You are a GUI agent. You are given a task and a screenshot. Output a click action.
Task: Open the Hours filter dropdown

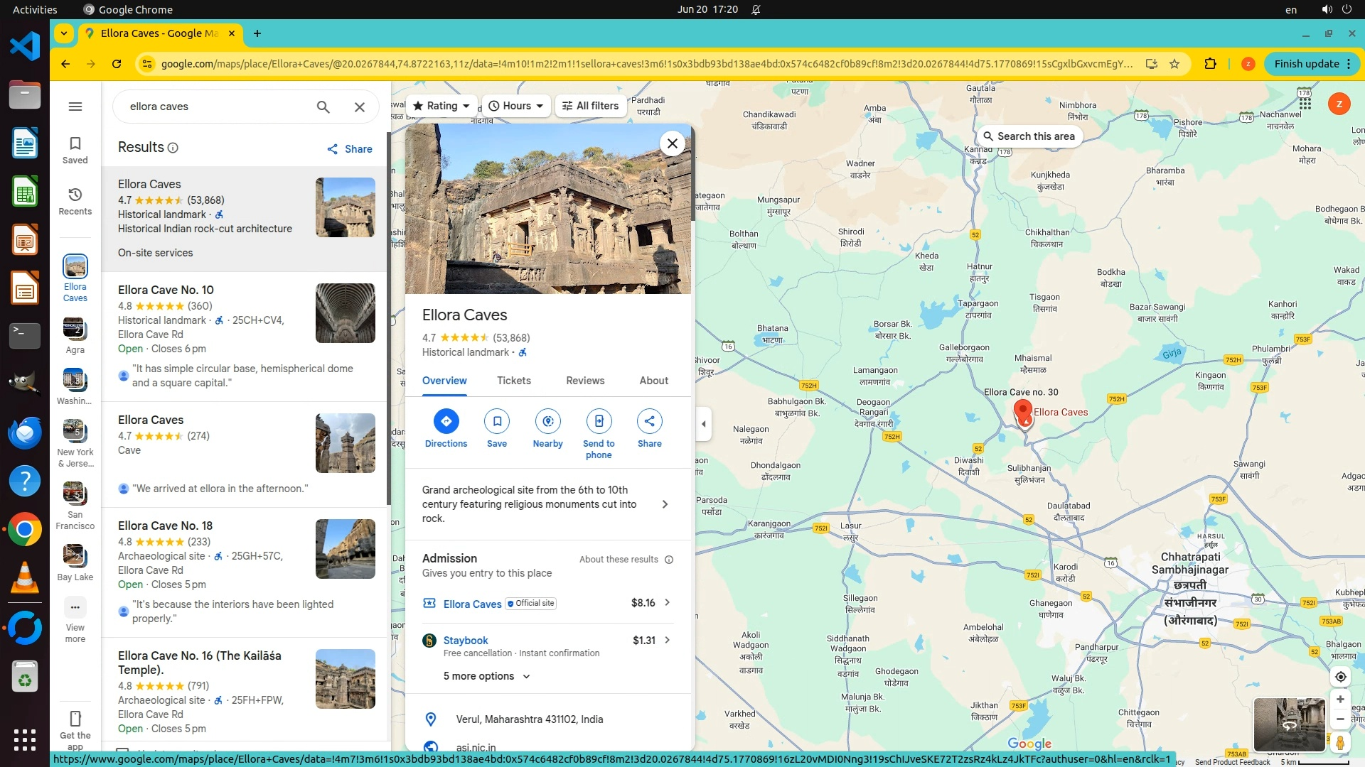coord(516,106)
